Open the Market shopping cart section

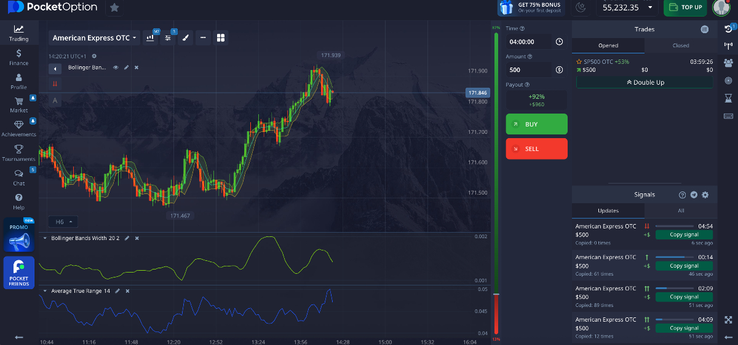pos(18,105)
